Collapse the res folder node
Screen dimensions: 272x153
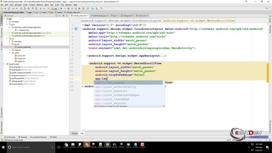(7, 39)
